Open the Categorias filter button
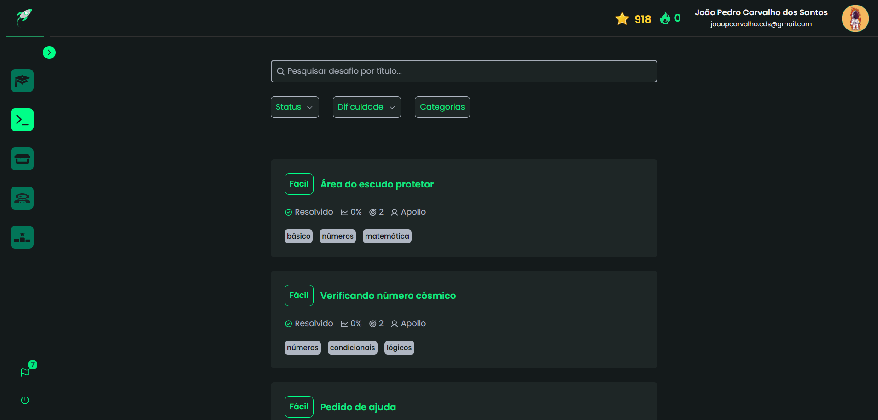Image resolution: width=878 pixels, height=420 pixels. pos(442,107)
